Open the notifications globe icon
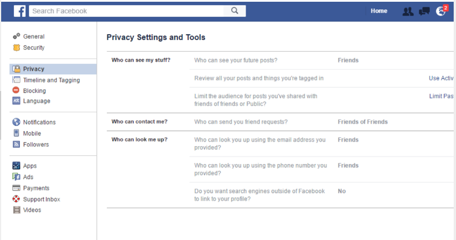 440,12
